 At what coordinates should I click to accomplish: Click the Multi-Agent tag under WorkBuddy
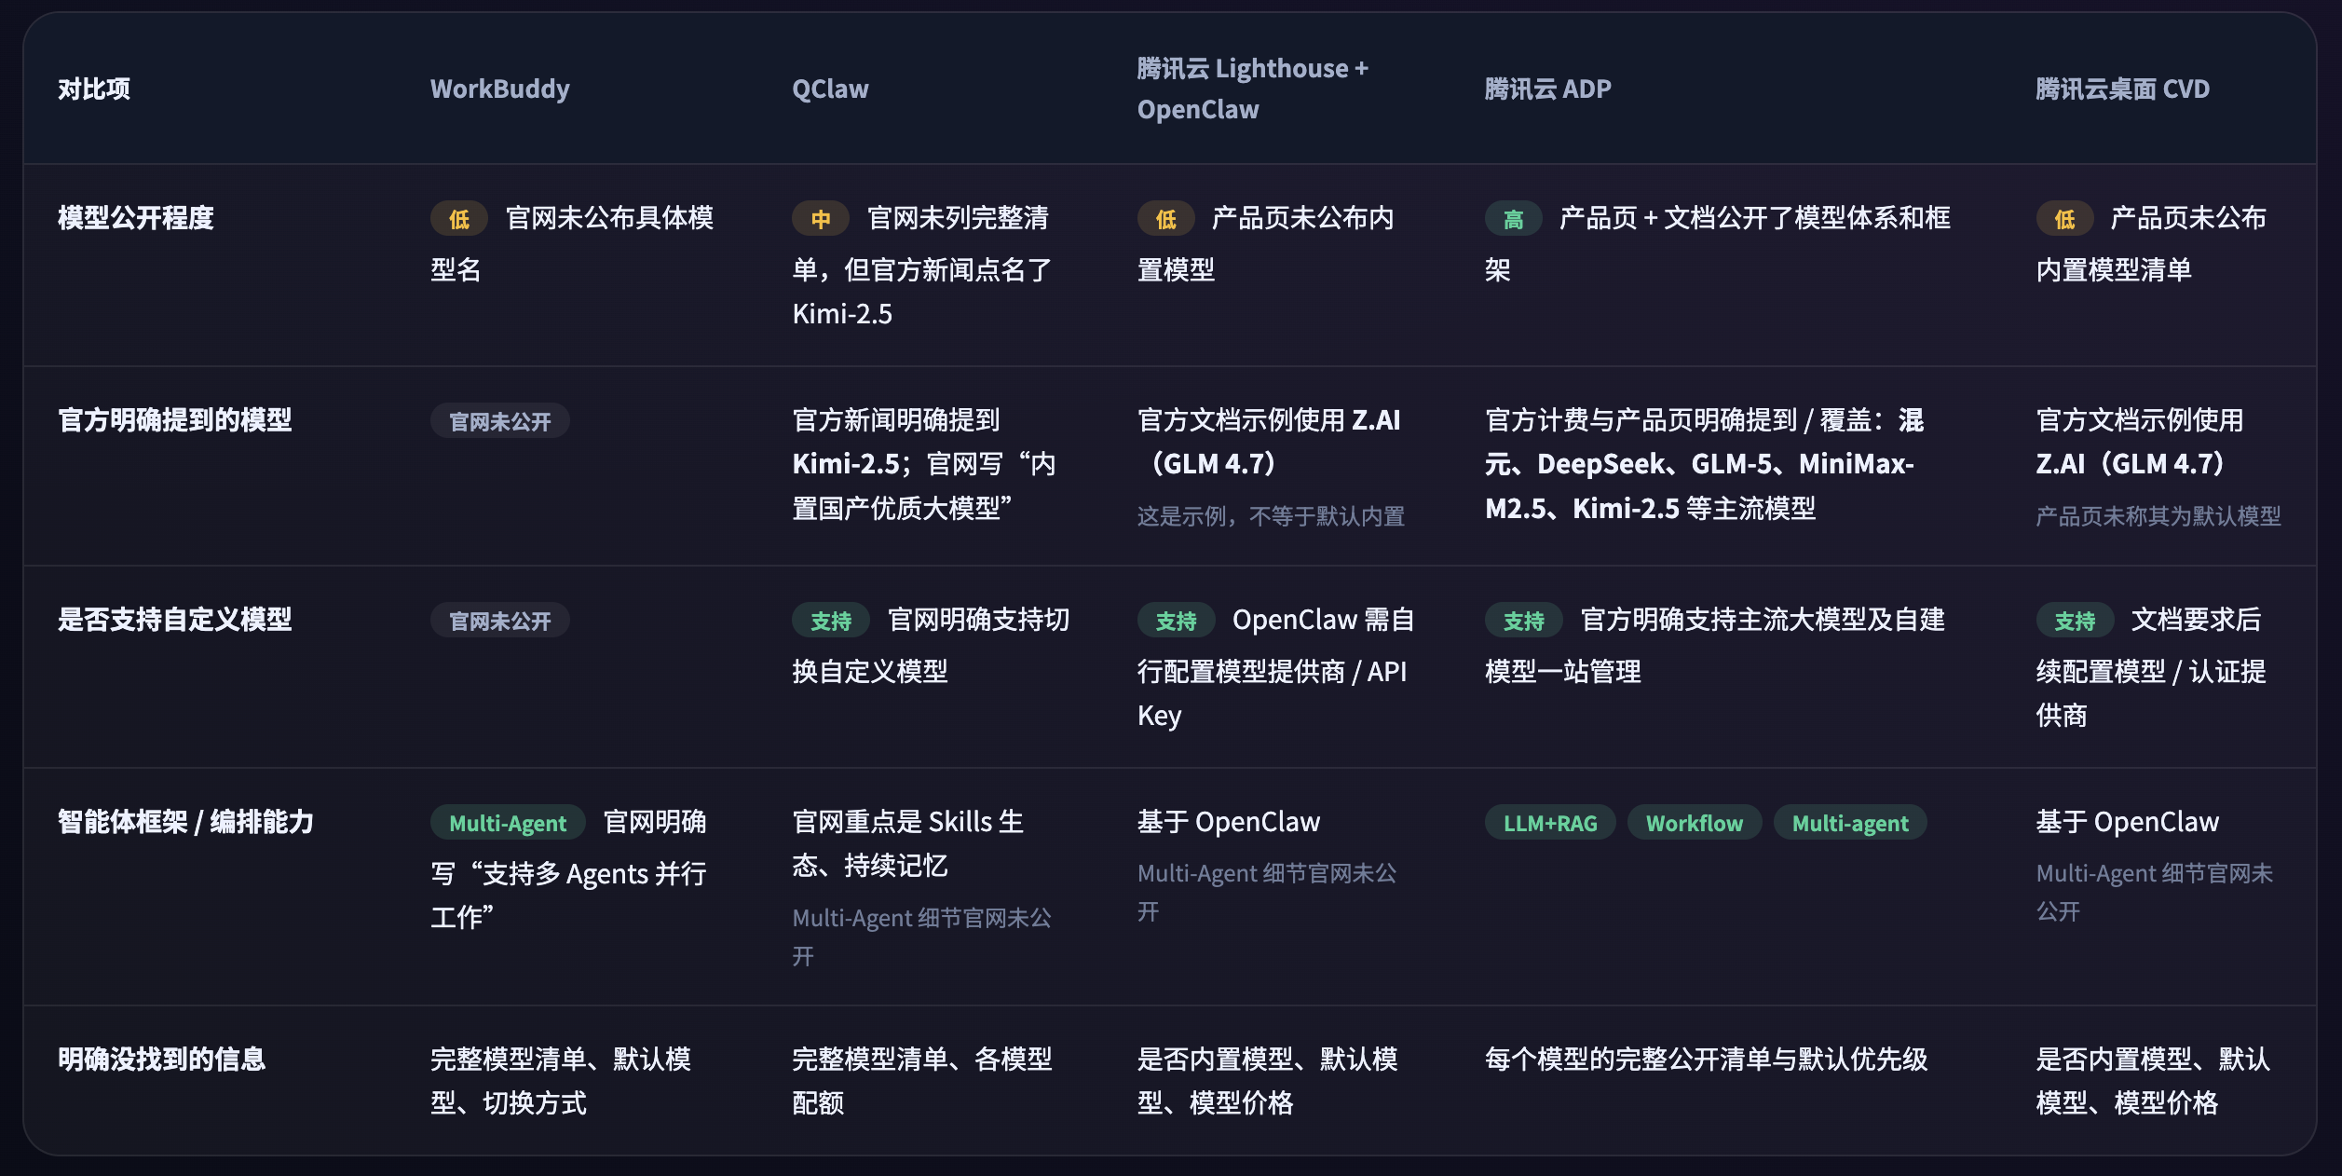click(507, 823)
